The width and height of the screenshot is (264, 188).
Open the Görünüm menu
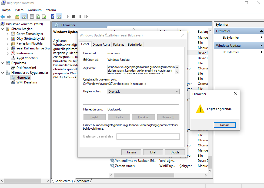pyautogui.click(x=35, y=10)
